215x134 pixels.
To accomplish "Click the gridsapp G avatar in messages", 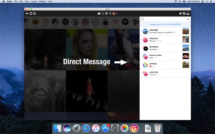I will point(145,65).
